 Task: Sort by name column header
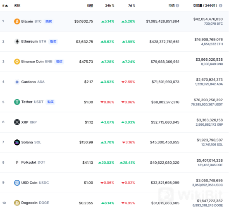tap(17, 5)
